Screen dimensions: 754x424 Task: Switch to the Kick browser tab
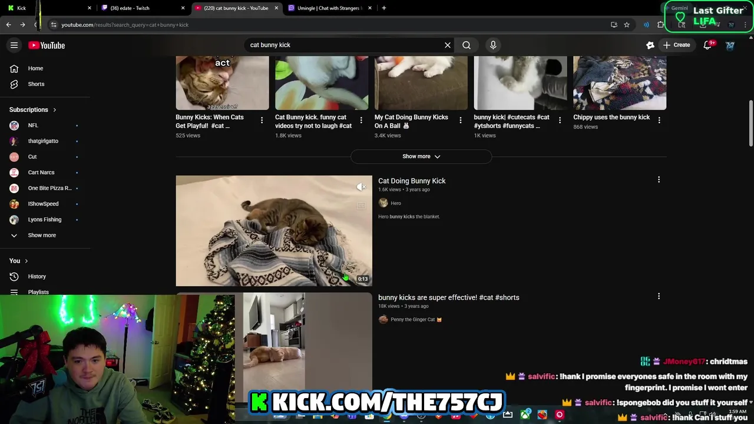[x=48, y=8]
